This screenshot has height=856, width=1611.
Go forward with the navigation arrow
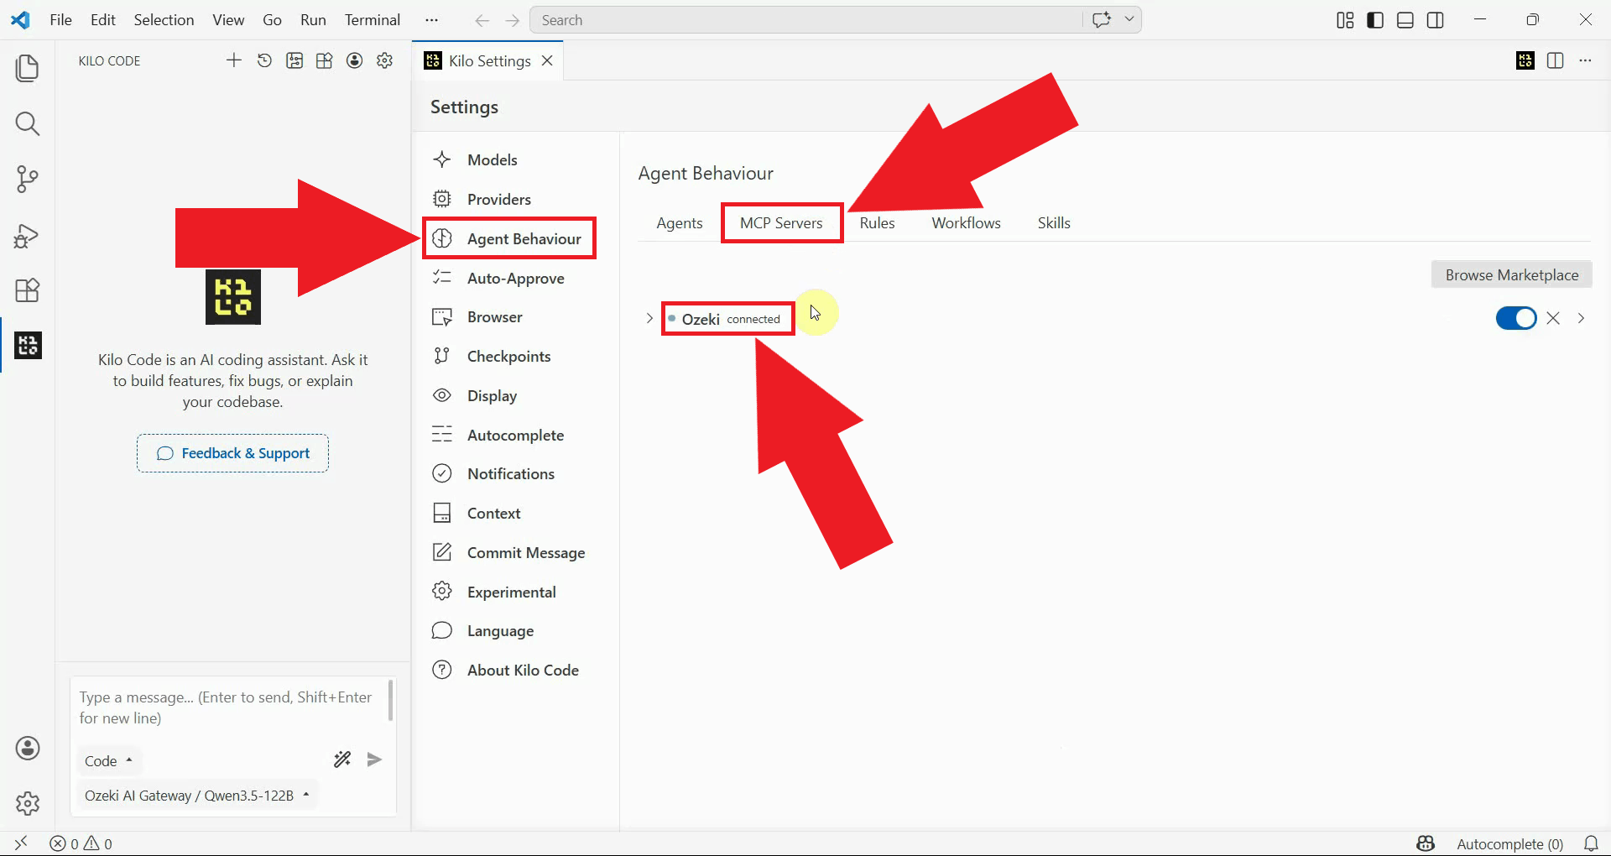tap(513, 20)
